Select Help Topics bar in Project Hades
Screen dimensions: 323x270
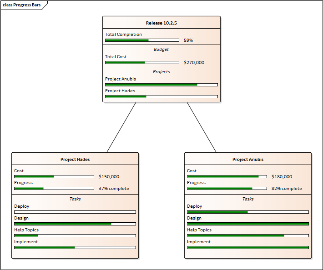(75, 235)
